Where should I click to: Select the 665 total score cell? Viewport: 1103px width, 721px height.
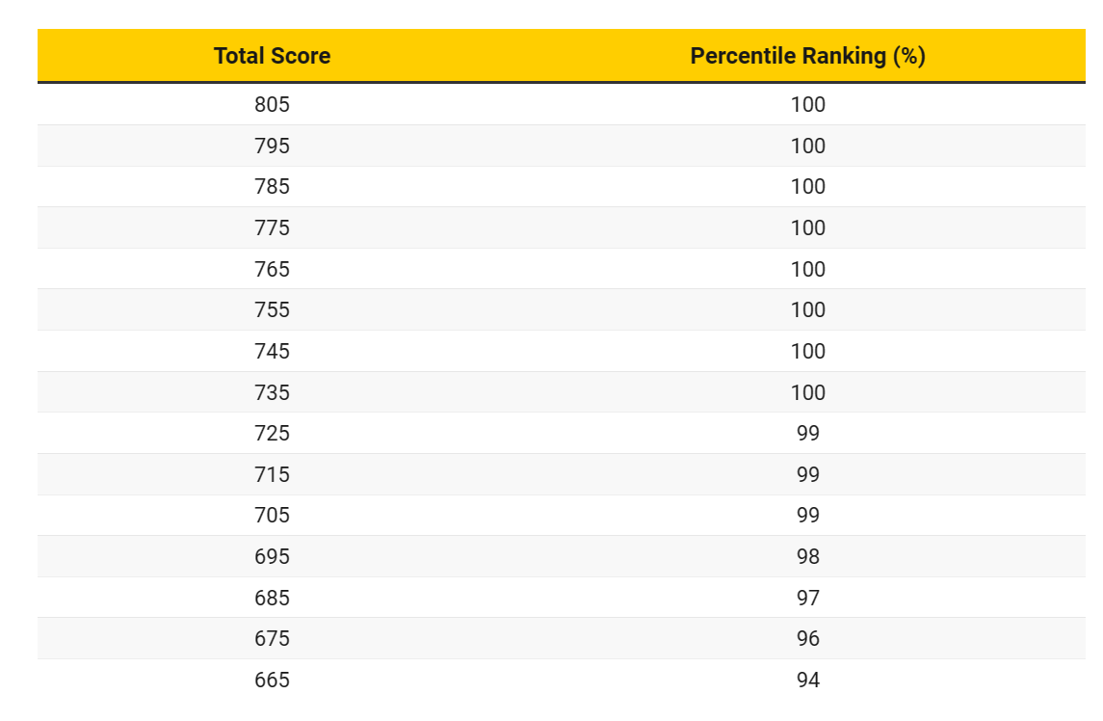pos(272,680)
